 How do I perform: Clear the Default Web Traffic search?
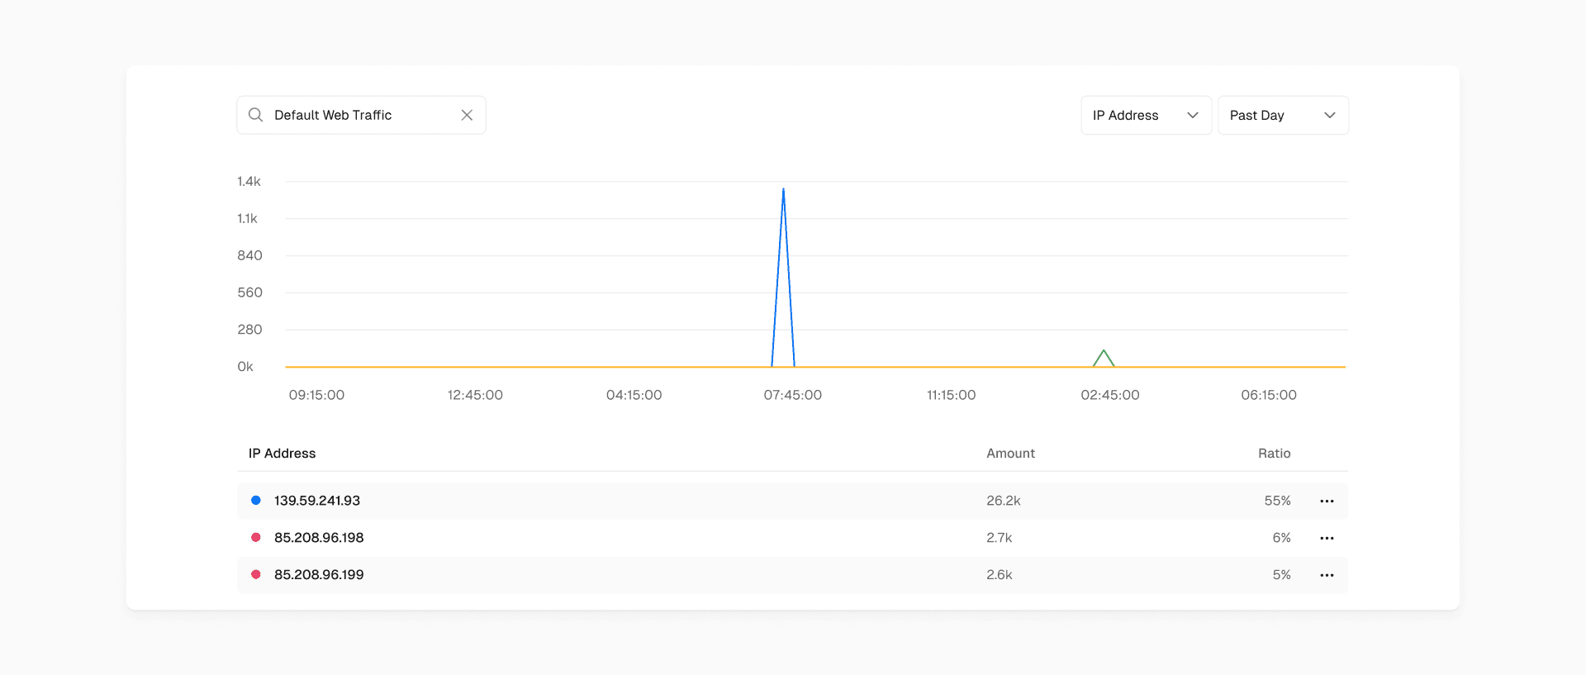(x=467, y=115)
